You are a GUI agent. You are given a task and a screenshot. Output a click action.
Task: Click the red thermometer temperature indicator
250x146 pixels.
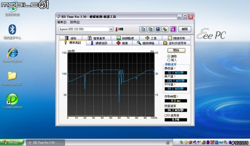pos(116,29)
